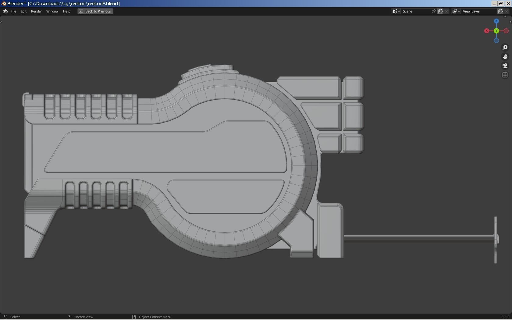Click the green Y axis gizmo
The width and height of the screenshot is (512, 320).
(x=496, y=31)
